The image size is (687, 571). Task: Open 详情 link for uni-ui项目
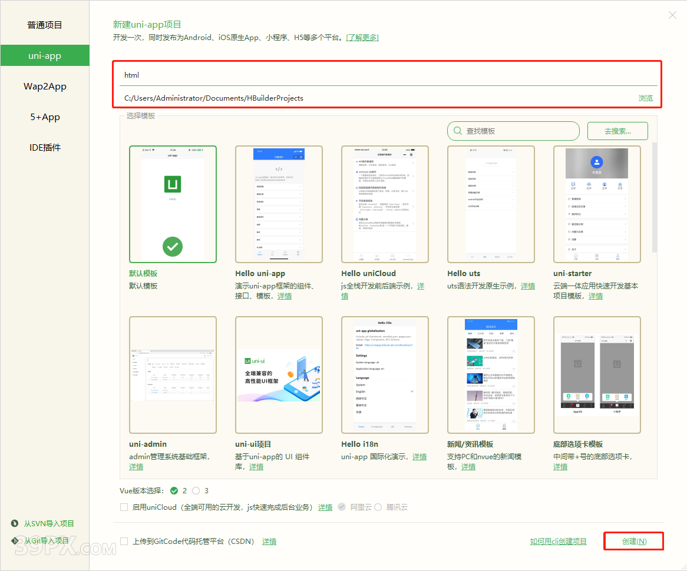tap(256, 467)
